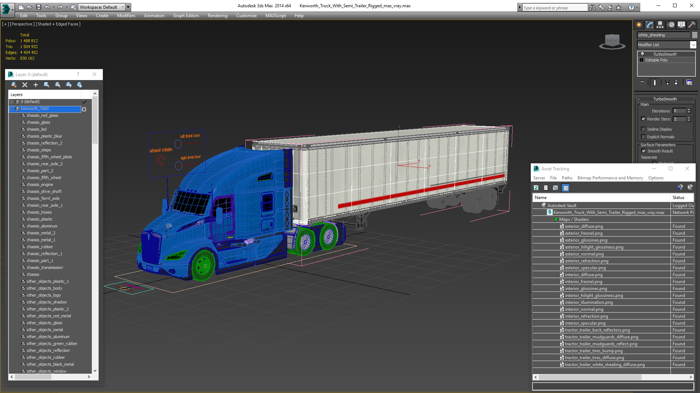Image resolution: width=700 pixels, height=393 pixels.
Task: Click Tree View icon in Asset Tracking
Action: pyautogui.click(x=555, y=188)
